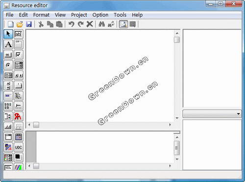Choose the red rich text control tool
Viewport: 245px width, 182px height.
tap(19, 116)
